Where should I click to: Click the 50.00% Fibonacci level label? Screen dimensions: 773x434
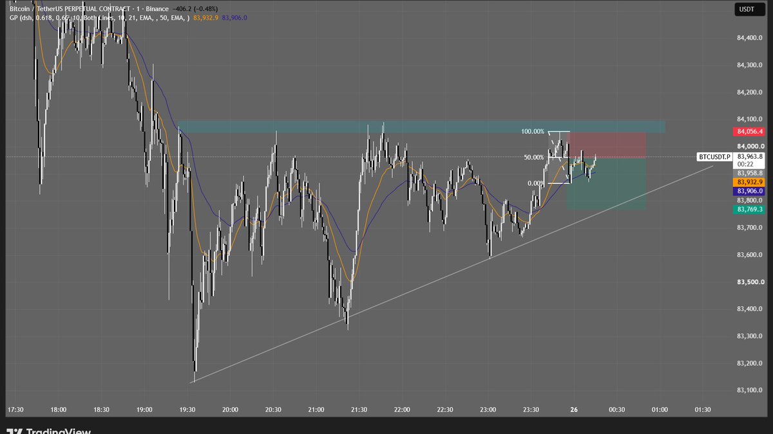click(x=535, y=157)
